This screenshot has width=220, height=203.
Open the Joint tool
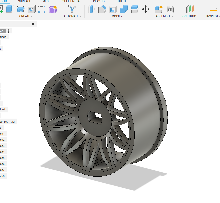pyautogui.click(x=170, y=9)
